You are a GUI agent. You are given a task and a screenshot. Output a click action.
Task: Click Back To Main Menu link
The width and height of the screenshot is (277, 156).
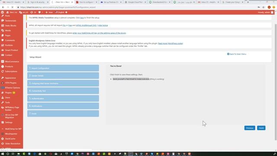tap(237, 54)
